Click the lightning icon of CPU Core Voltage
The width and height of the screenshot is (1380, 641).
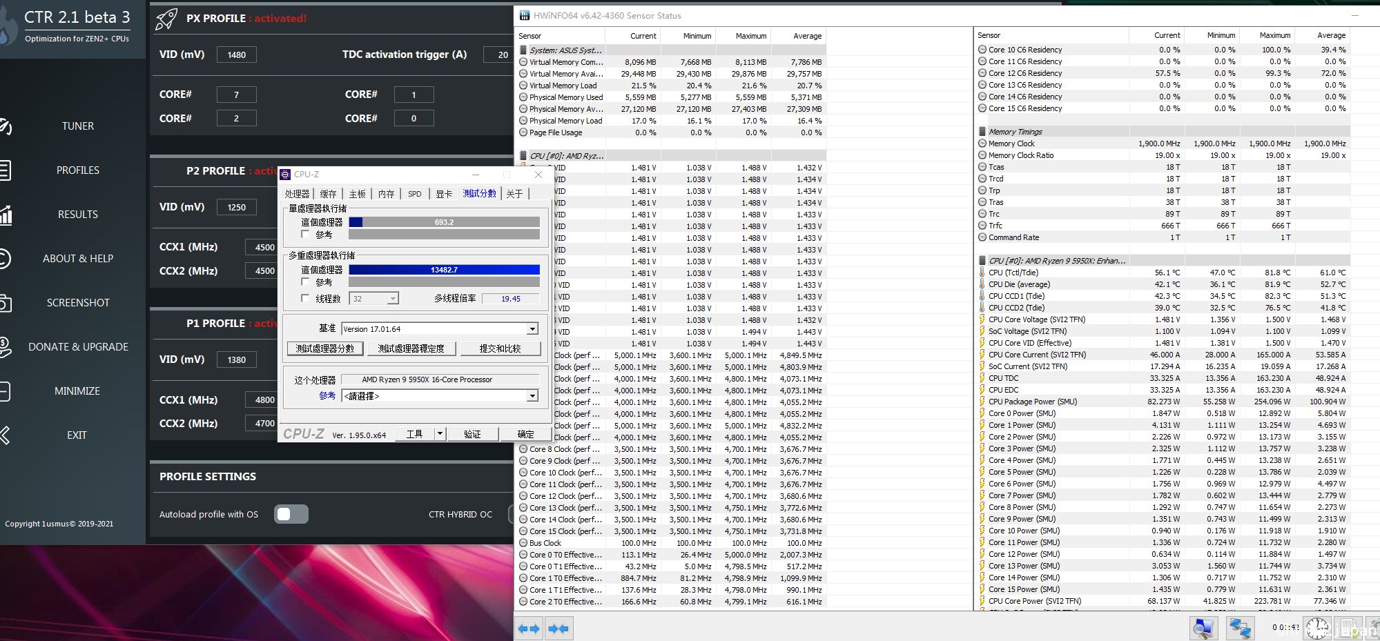(982, 319)
